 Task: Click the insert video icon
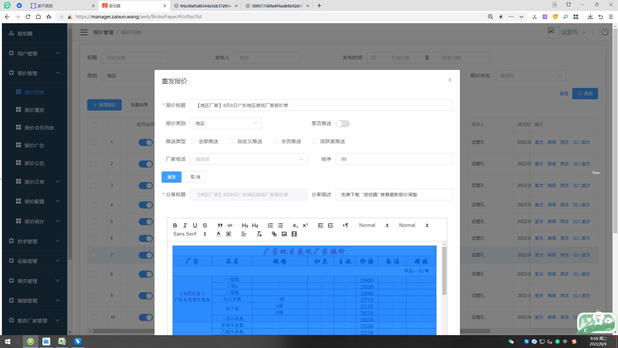(x=294, y=234)
